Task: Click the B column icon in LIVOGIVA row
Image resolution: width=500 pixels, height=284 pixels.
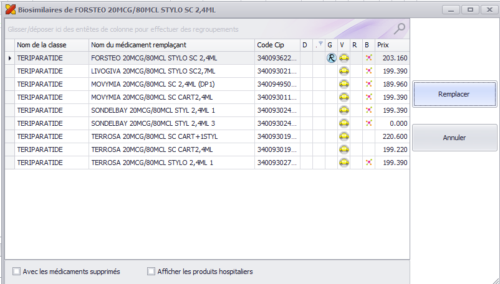Action: coord(368,71)
